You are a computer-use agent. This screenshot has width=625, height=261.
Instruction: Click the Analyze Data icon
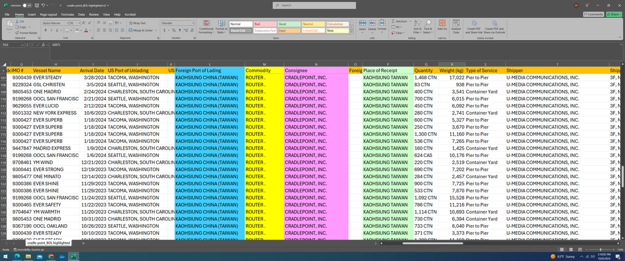point(456,27)
